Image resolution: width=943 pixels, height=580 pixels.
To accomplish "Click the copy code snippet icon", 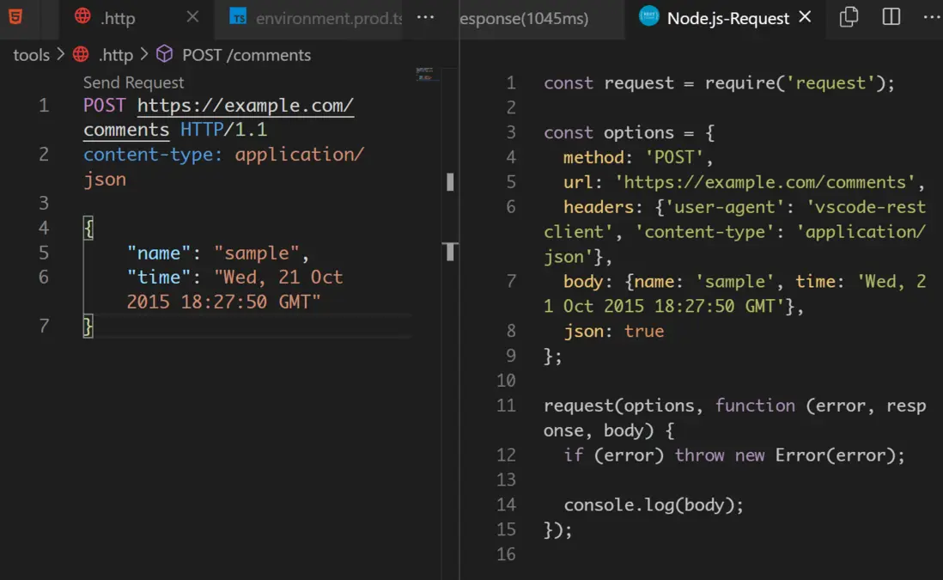I will tap(849, 17).
